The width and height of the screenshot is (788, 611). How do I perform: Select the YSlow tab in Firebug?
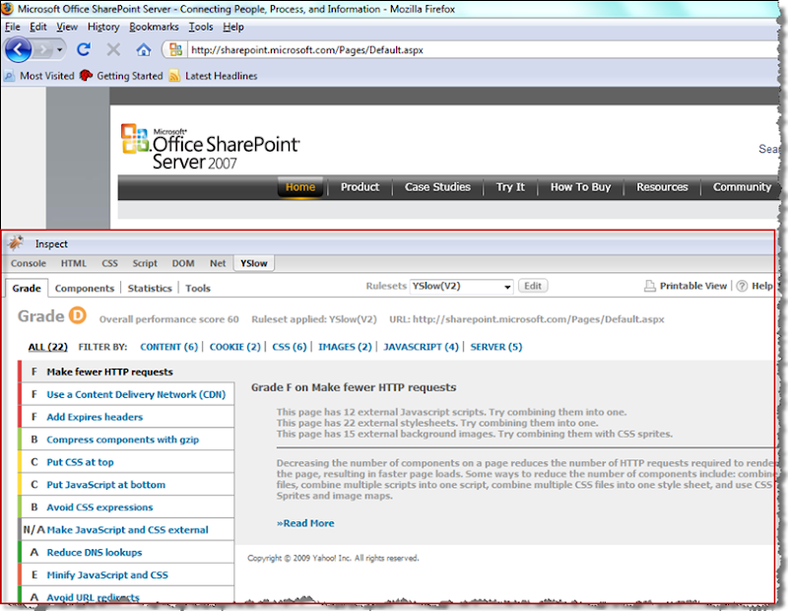(x=254, y=263)
